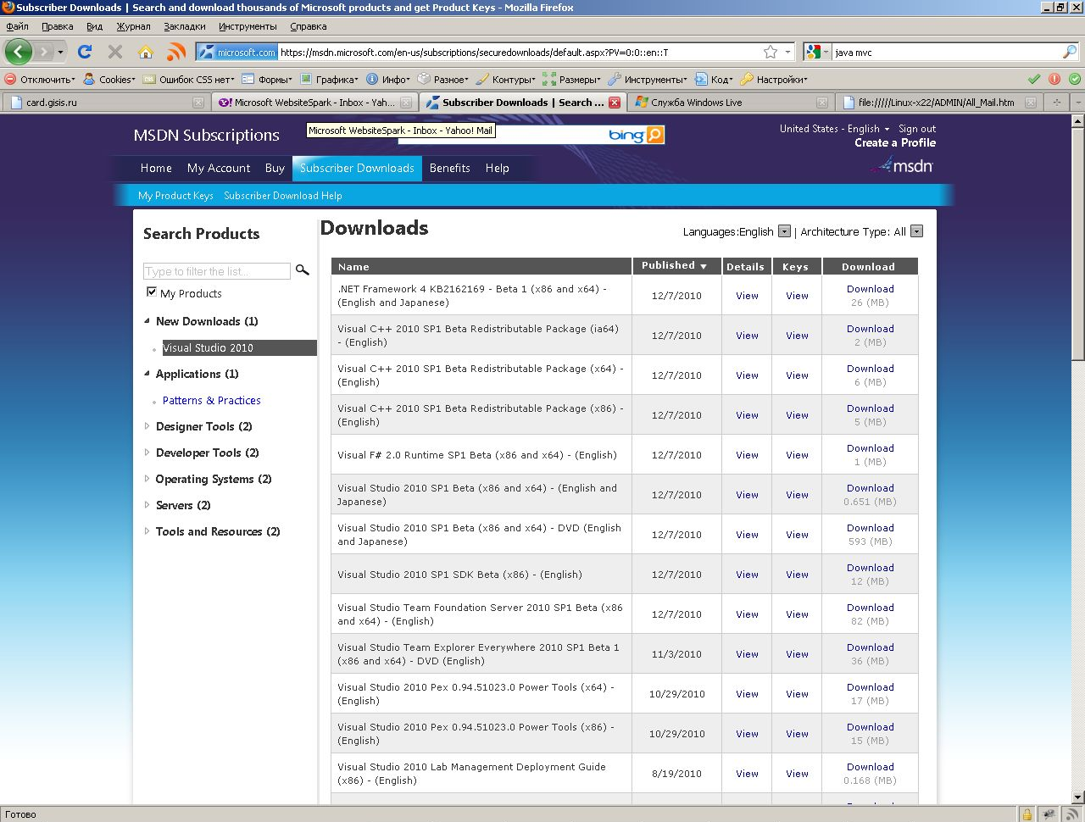Expand the Designer Tools category

147,426
